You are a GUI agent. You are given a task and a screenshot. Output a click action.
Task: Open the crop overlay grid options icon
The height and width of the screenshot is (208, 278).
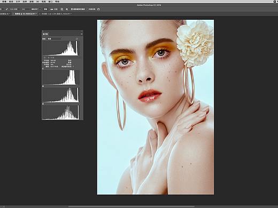pos(62,9)
